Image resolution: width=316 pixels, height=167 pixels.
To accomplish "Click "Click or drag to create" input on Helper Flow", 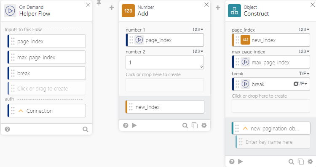I will pyautogui.click(x=47, y=88).
